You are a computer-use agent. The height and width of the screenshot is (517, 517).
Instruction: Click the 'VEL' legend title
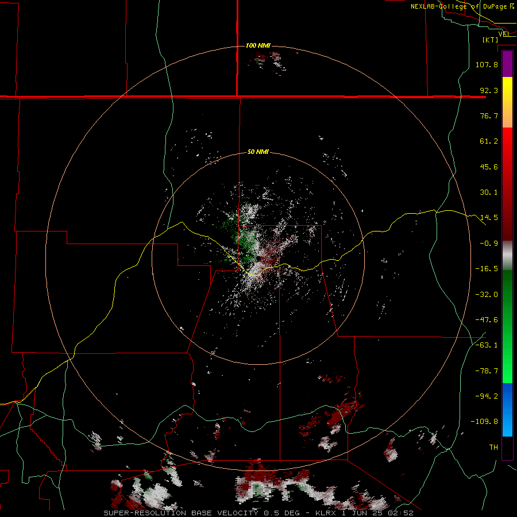pyautogui.click(x=504, y=34)
